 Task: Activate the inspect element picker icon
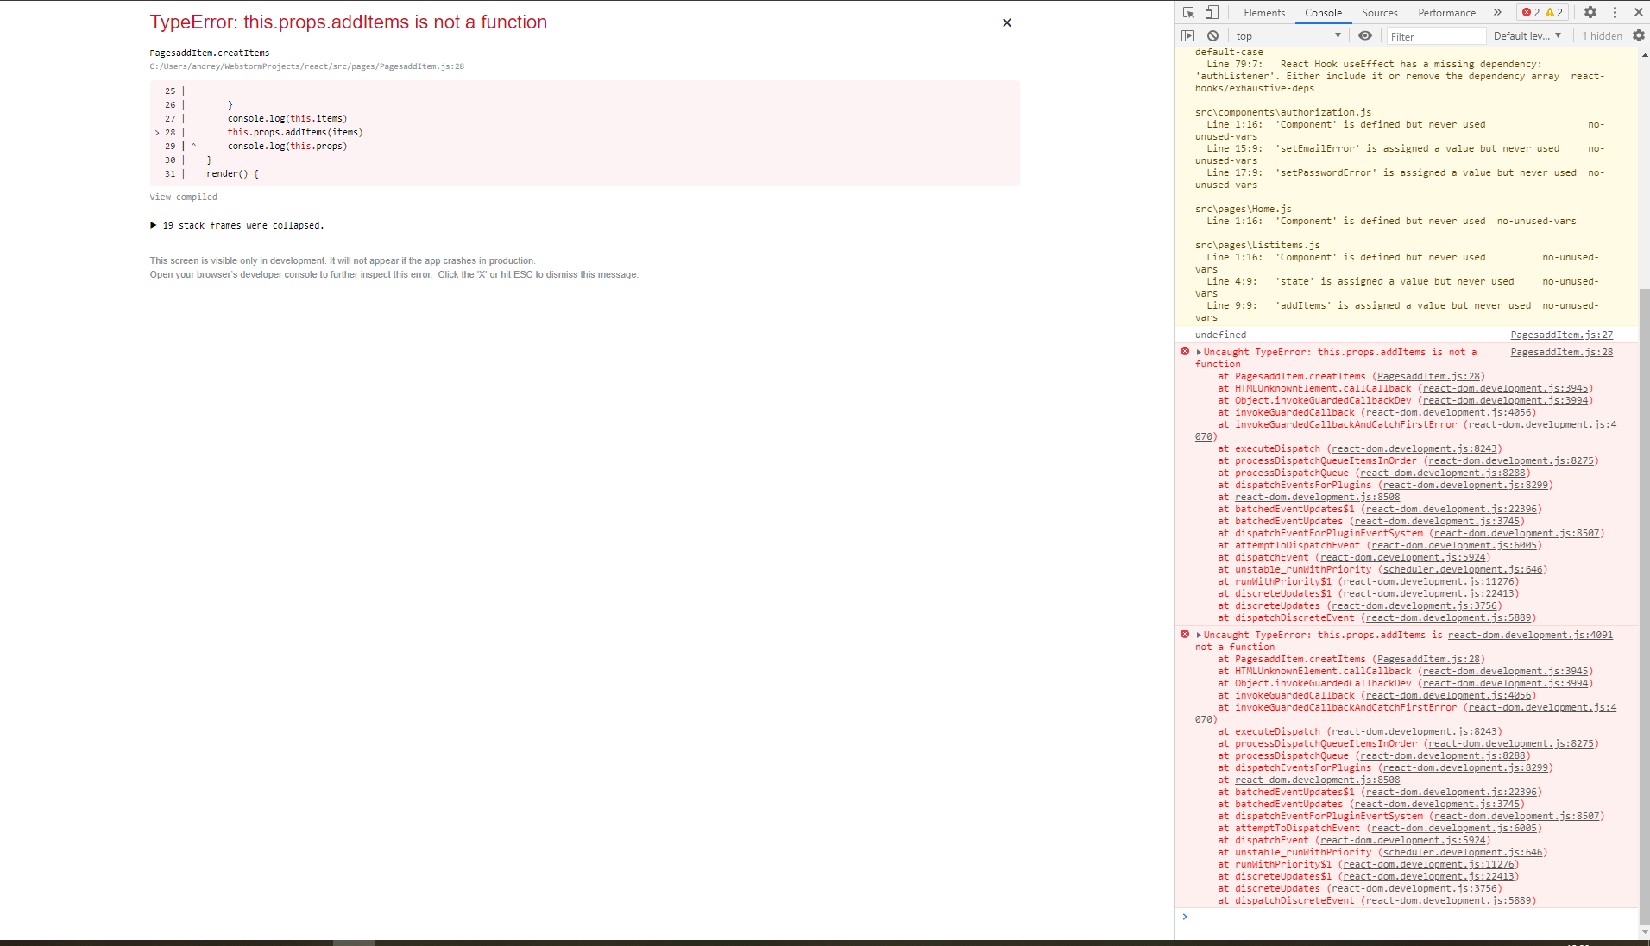[x=1188, y=12]
